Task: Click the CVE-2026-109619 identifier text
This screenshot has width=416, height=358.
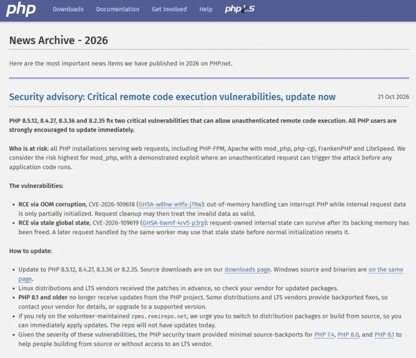Action: 116,223
